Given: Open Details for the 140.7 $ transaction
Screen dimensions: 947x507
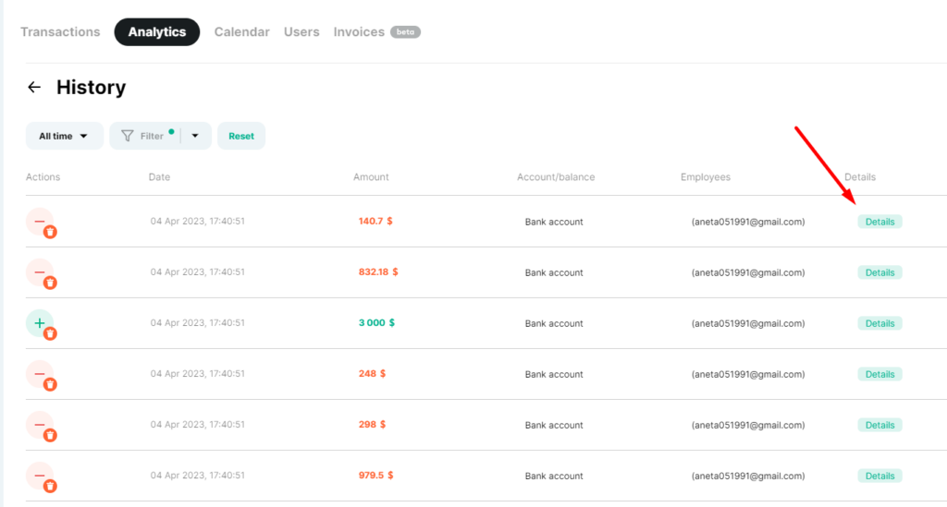Looking at the screenshot, I should (880, 222).
